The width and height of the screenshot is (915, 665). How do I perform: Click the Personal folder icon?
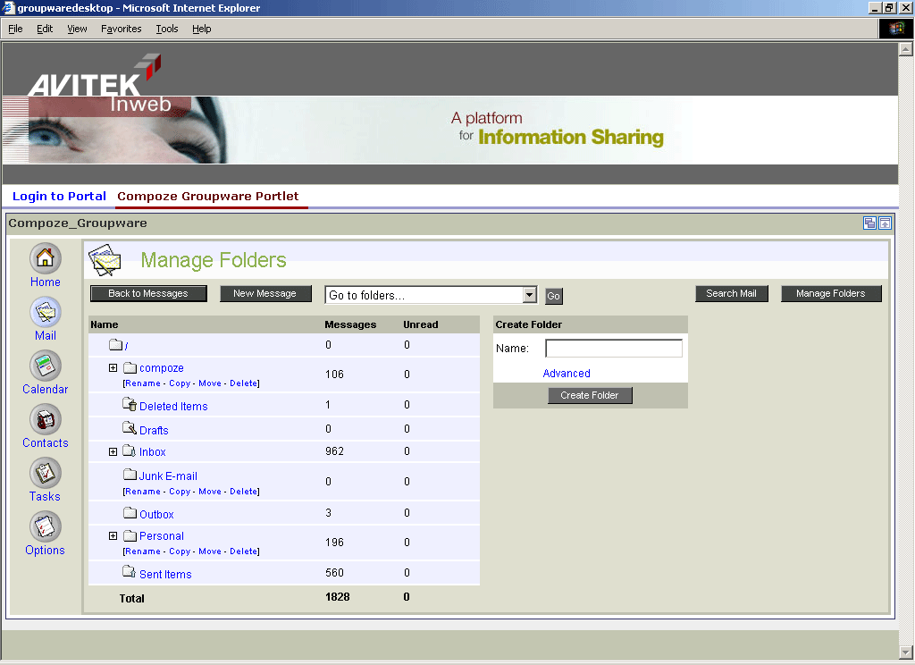(130, 535)
